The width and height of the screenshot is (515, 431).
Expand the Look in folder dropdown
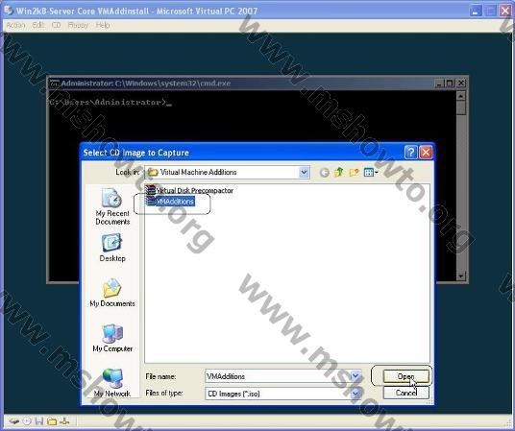point(305,172)
